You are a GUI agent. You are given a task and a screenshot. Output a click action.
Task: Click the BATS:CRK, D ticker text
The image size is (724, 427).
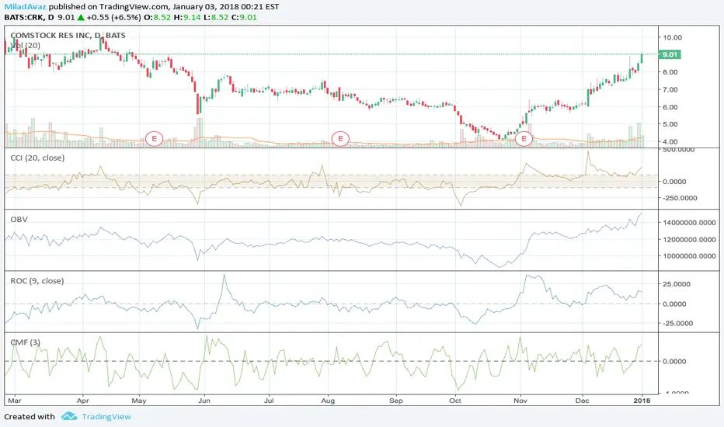click(x=29, y=18)
